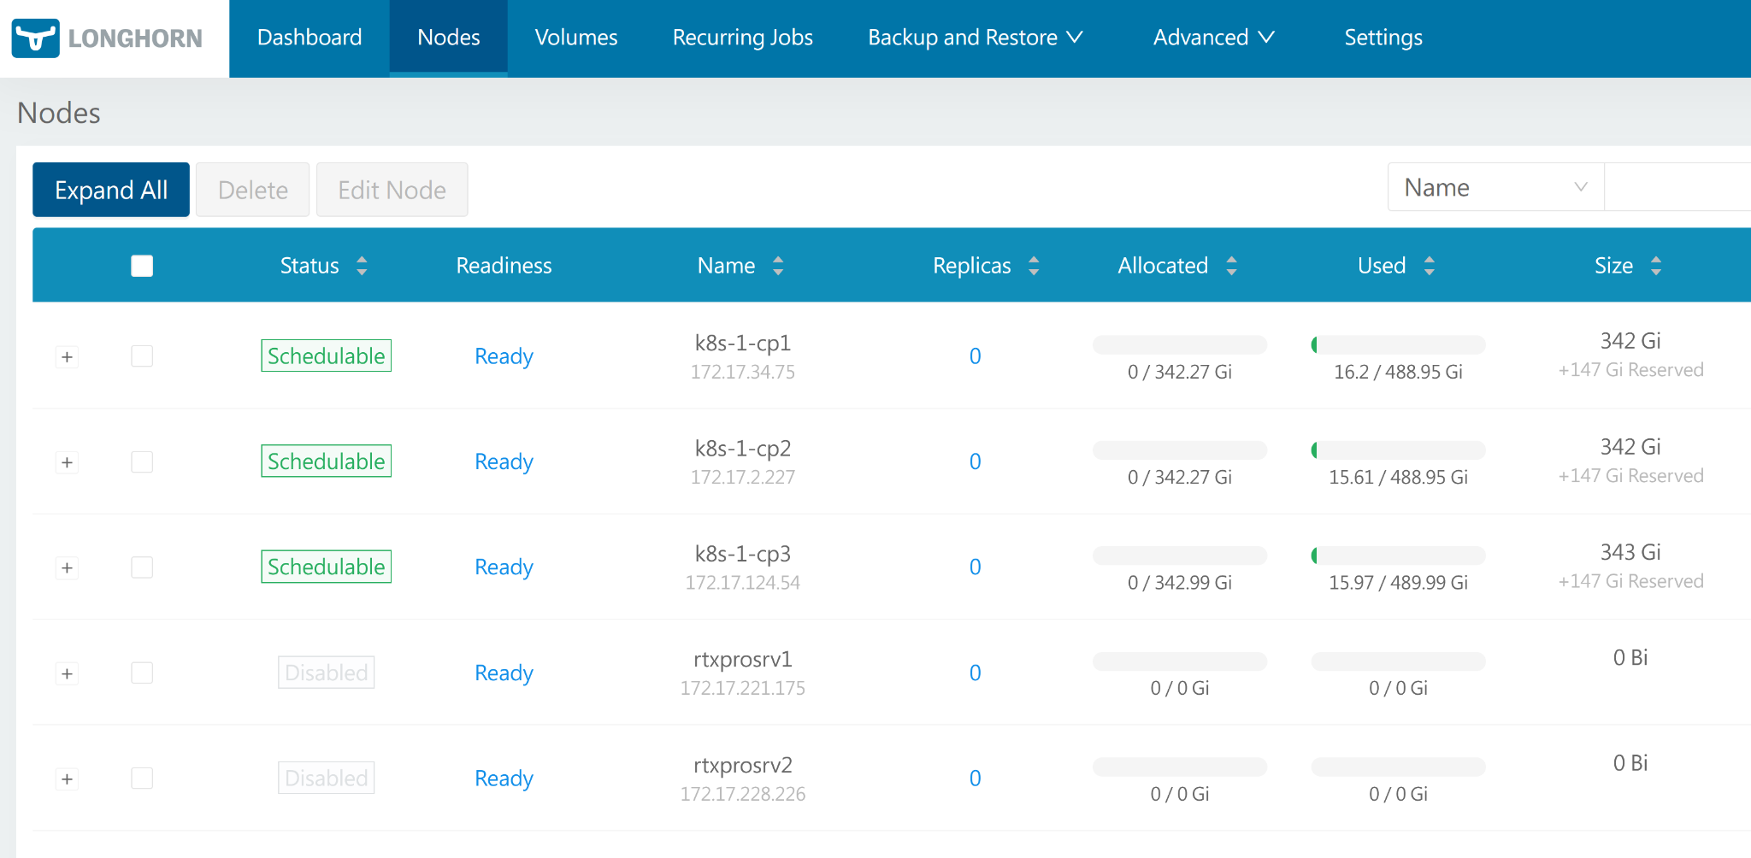Click node name k8s-1-cp3
The height and width of the screenshot is (858, 1751).
743,554
